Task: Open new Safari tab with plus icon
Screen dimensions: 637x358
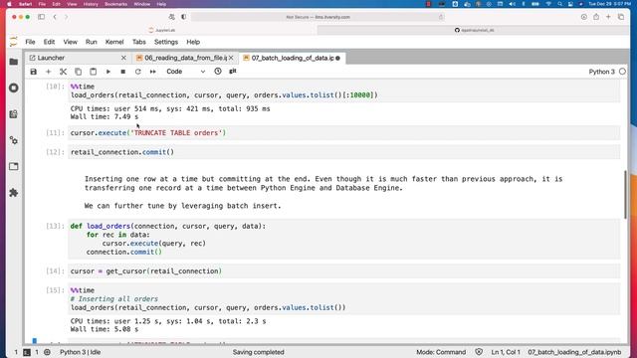Action: coord(608,17)
